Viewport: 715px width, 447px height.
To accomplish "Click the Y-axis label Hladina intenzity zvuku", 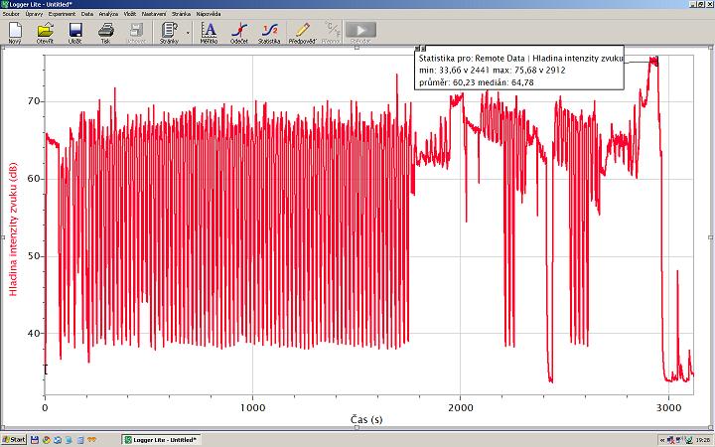I will pos(13,229).
